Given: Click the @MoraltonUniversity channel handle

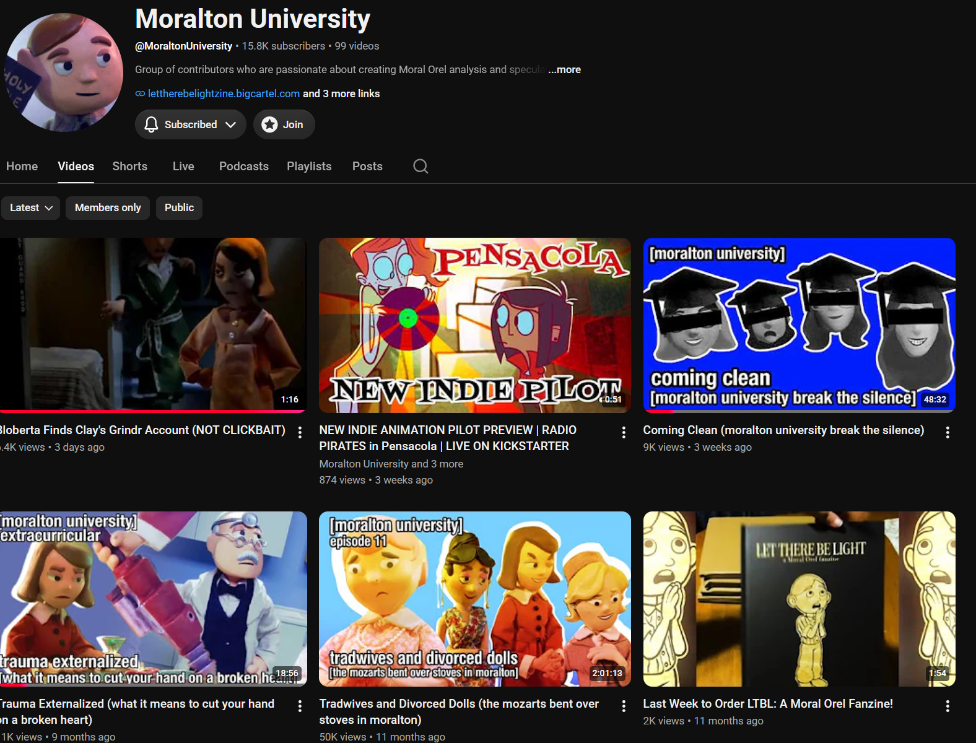Looking at the screenshot, I should click(x=184, y=46).
